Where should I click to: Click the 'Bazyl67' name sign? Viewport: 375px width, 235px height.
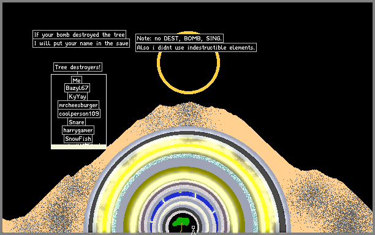point(77,88)
